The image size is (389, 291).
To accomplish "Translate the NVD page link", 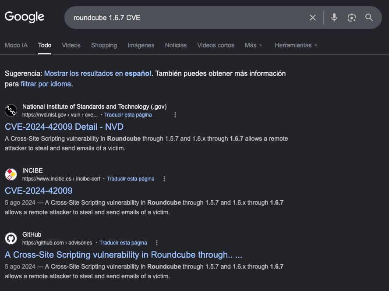I will pos(128,115).
